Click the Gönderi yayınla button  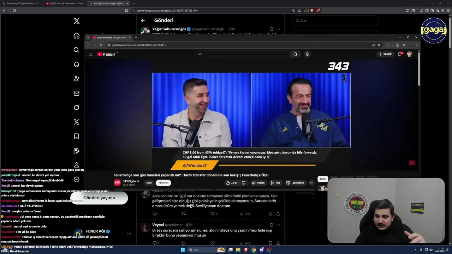tap(99, 198)
